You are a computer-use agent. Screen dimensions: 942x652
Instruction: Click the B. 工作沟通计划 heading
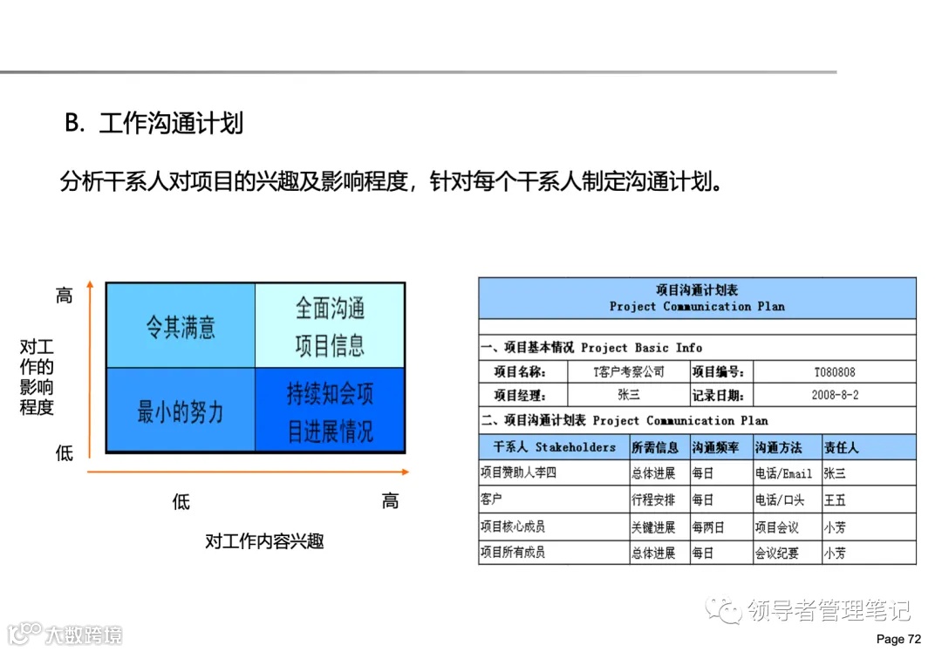point(154,124)
